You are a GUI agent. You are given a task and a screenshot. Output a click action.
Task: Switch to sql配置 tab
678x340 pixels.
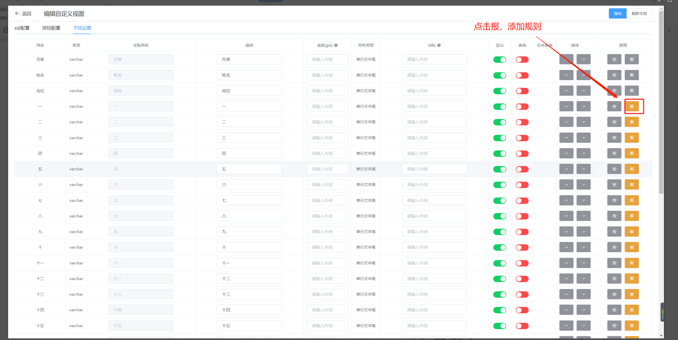click(x=22, y=28)
